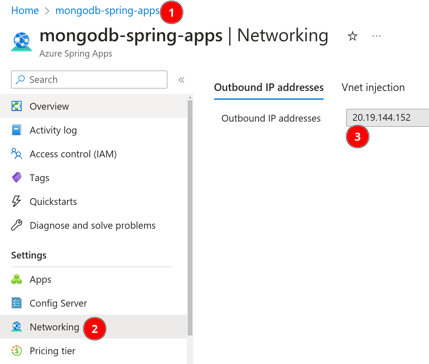Click the Activity log book icon
The image size is (429, 364).
17,130
